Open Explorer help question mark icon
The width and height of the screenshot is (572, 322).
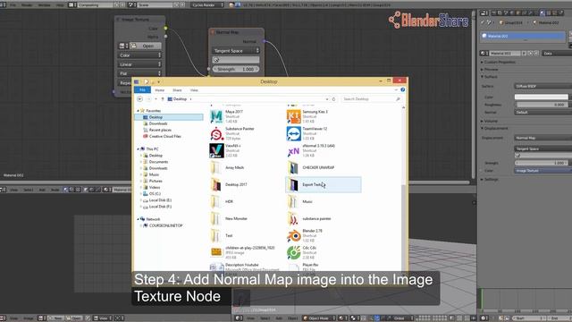click(403, 89)
